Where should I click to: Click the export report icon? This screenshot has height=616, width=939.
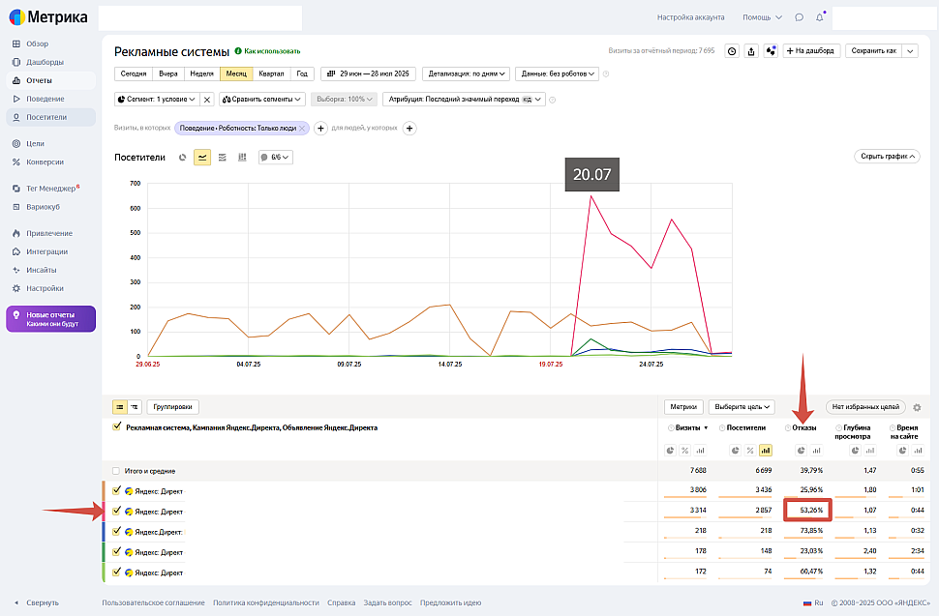(x=751, y=51)
